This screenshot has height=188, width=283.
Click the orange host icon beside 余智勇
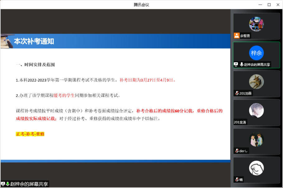(237, 36)
